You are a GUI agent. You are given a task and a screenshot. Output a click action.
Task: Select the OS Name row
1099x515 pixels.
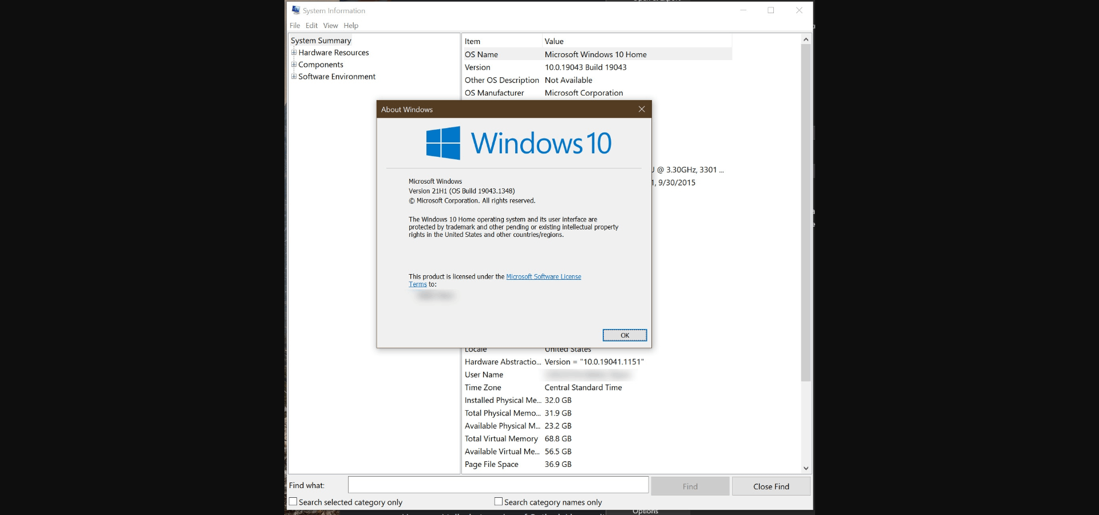tap(597, 54)
